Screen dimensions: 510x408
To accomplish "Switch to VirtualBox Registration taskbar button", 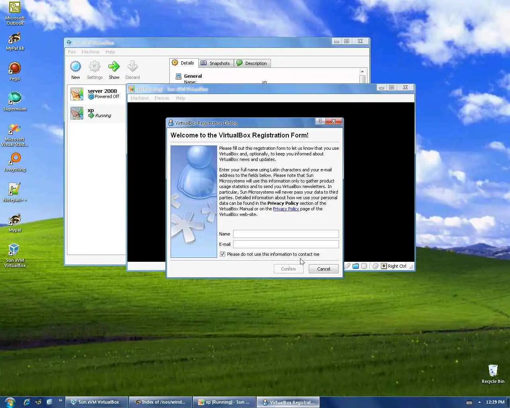I will click(x=288, y=402).
